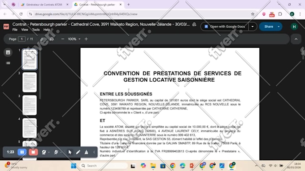305x171 pixels.
Task: Select page 3 thumbnail
Action: [x=30, y=105]
